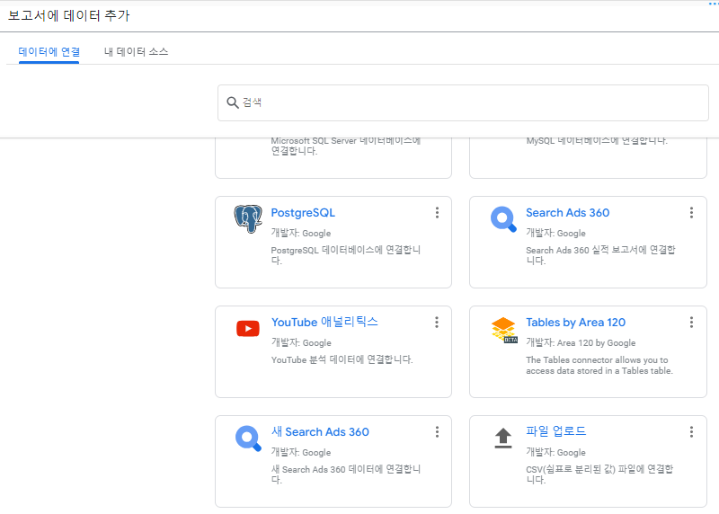Open 파일 업로드 card's three-dot menu
The image size is (719, 514).
(691, 431)
